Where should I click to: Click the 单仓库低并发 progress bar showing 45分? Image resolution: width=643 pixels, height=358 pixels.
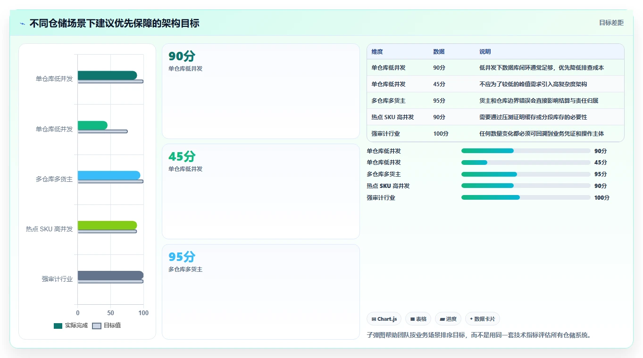[526, 163]
